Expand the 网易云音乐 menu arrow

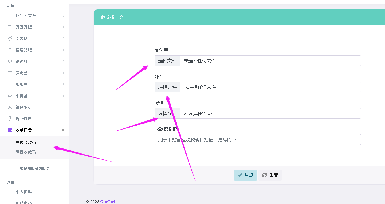click(63, 16)
